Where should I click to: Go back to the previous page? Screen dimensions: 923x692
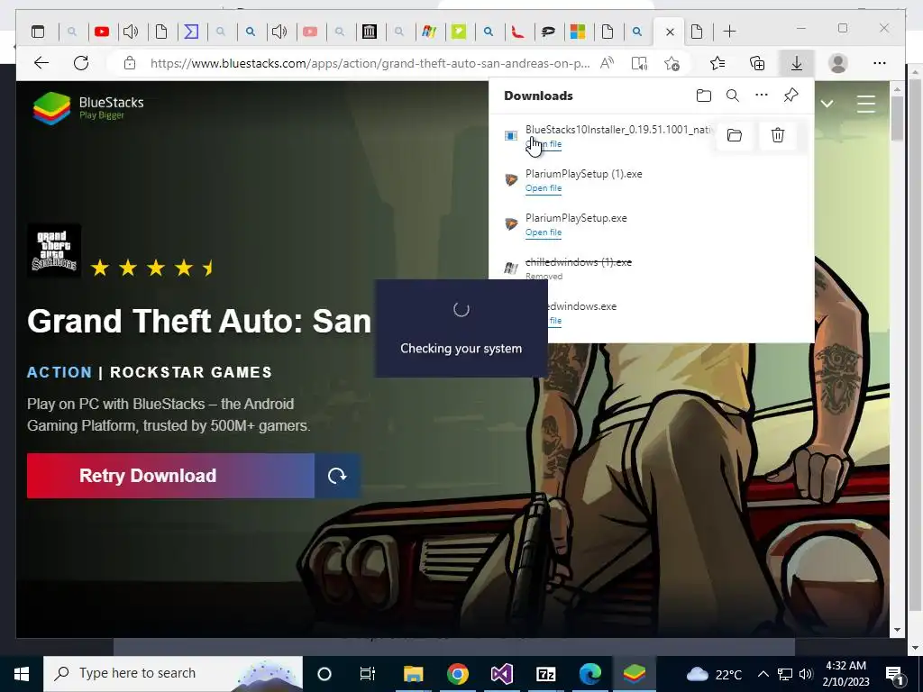(x=41, y=63)
